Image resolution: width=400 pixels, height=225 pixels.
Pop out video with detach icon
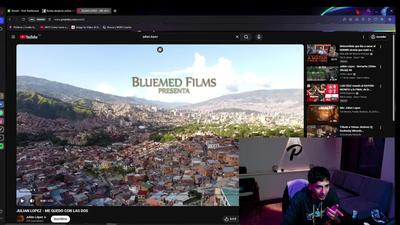click(x=160, y=50)
